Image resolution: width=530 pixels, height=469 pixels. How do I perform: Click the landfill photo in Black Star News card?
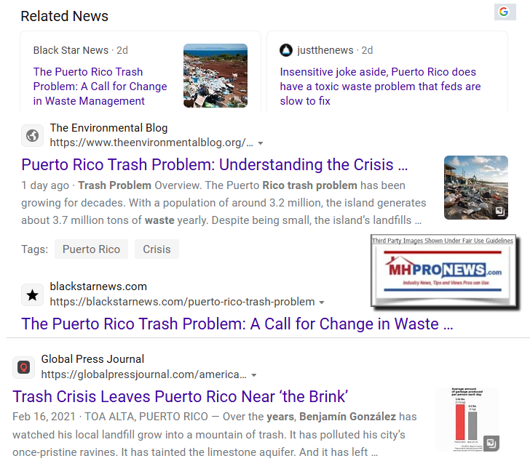(x=215, y=76)
